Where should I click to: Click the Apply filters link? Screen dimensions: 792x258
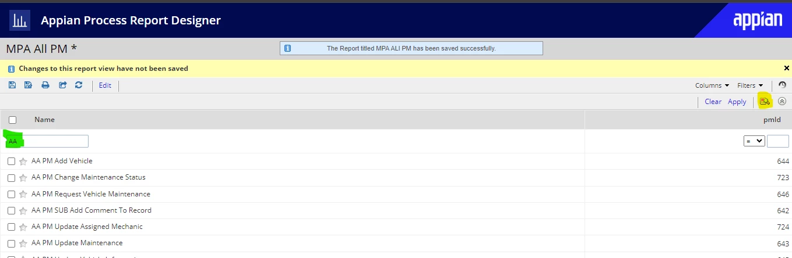[737, 102]
